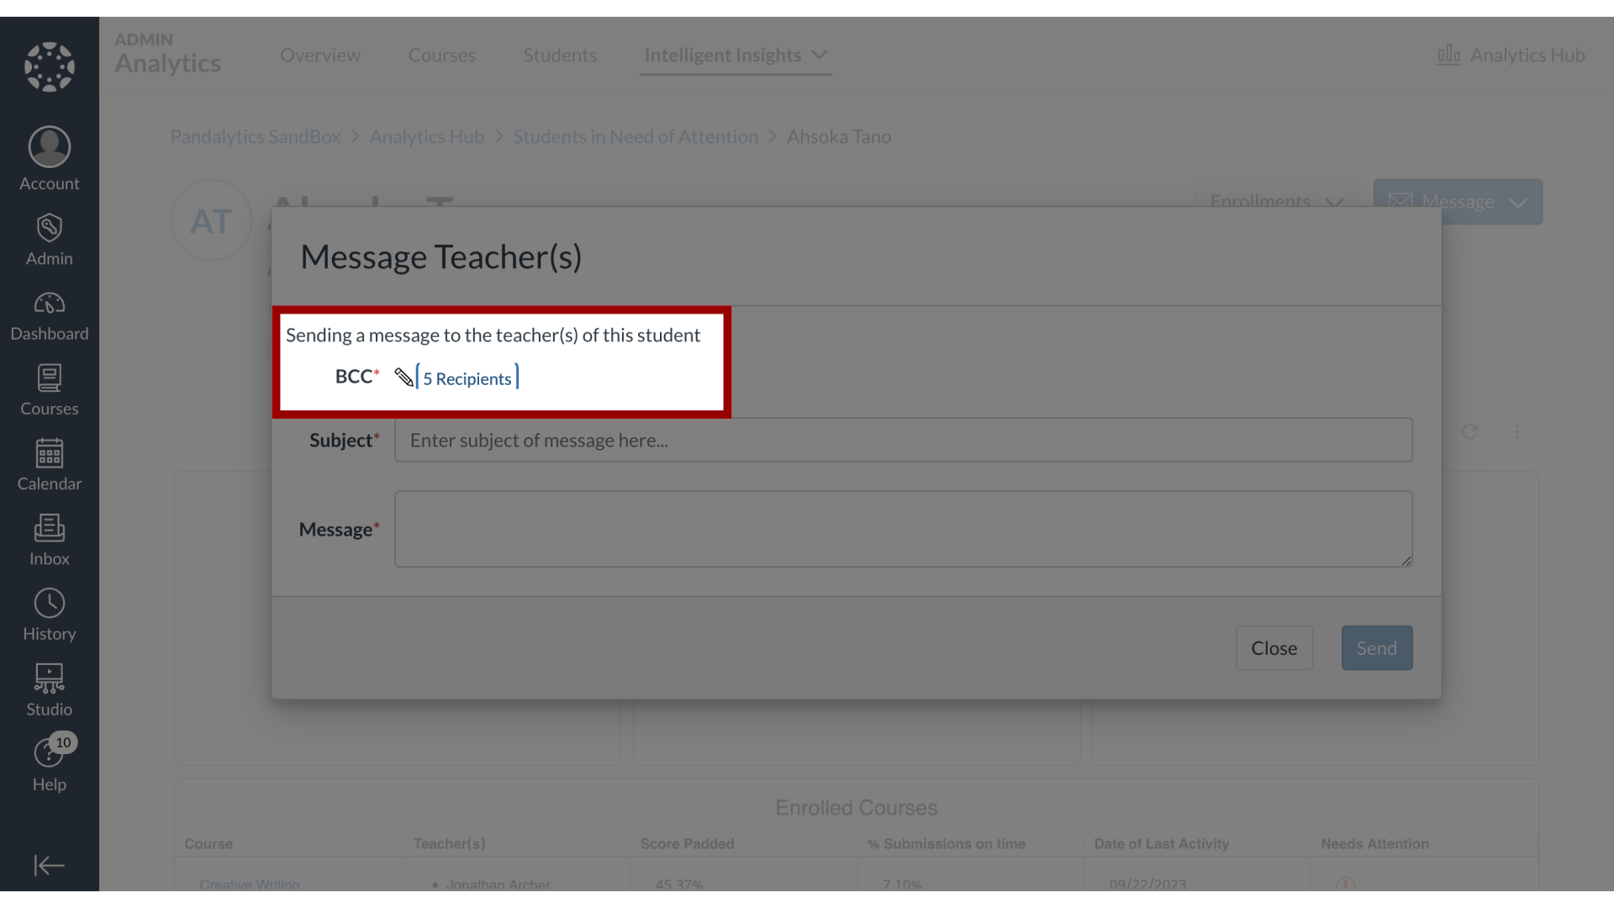Select the Students tab
The height and width of the screenshot is (908, 1614).
[x=560, y=55]
